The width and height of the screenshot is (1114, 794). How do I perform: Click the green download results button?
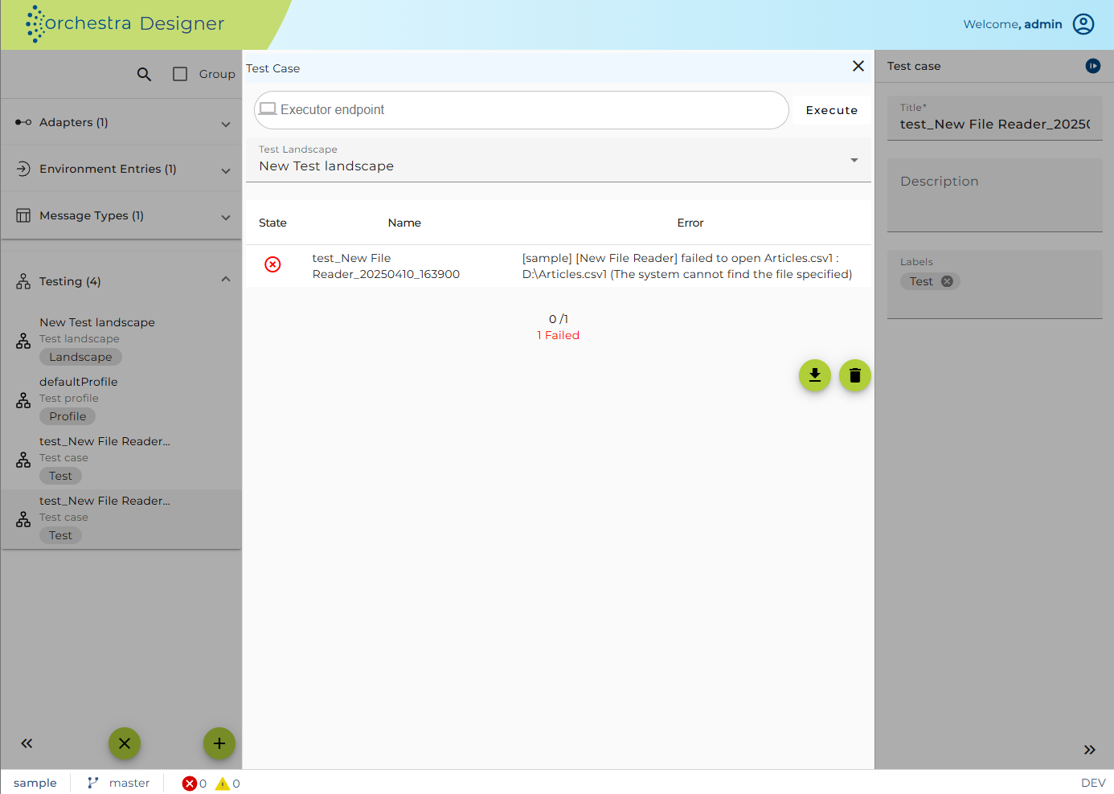coord(815,375)
